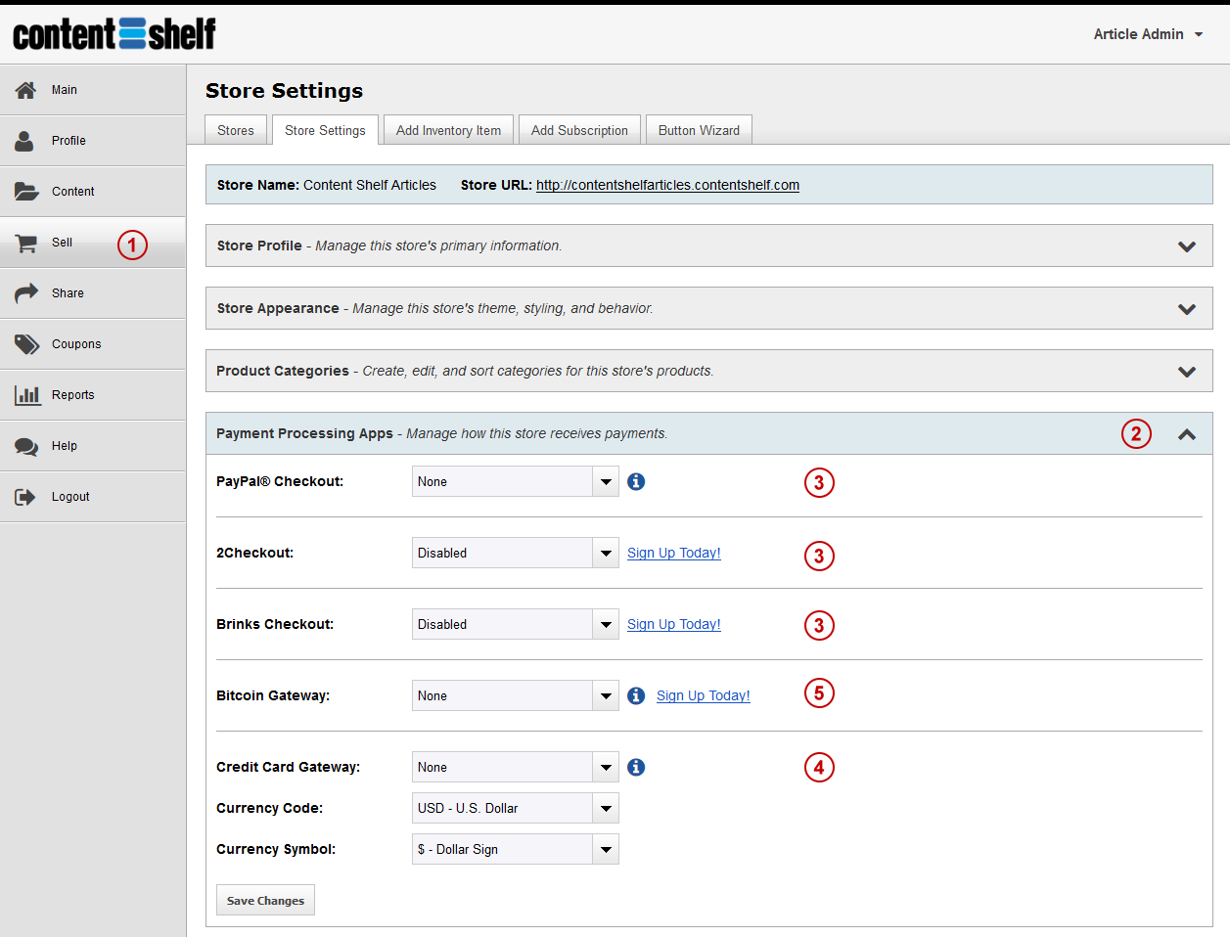Open the Content sidebar menu item
The width and height of the screenshot is (1230, 937).
point(93,192)
